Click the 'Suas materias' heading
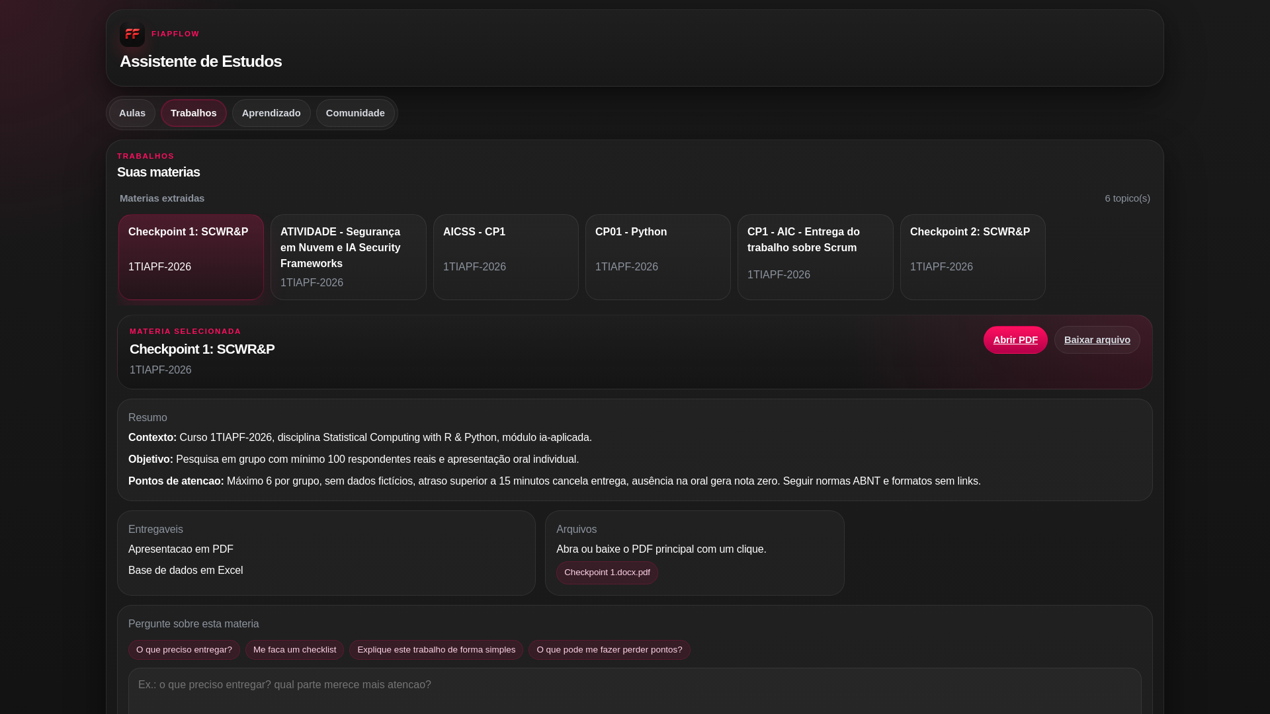 (158, 172)
